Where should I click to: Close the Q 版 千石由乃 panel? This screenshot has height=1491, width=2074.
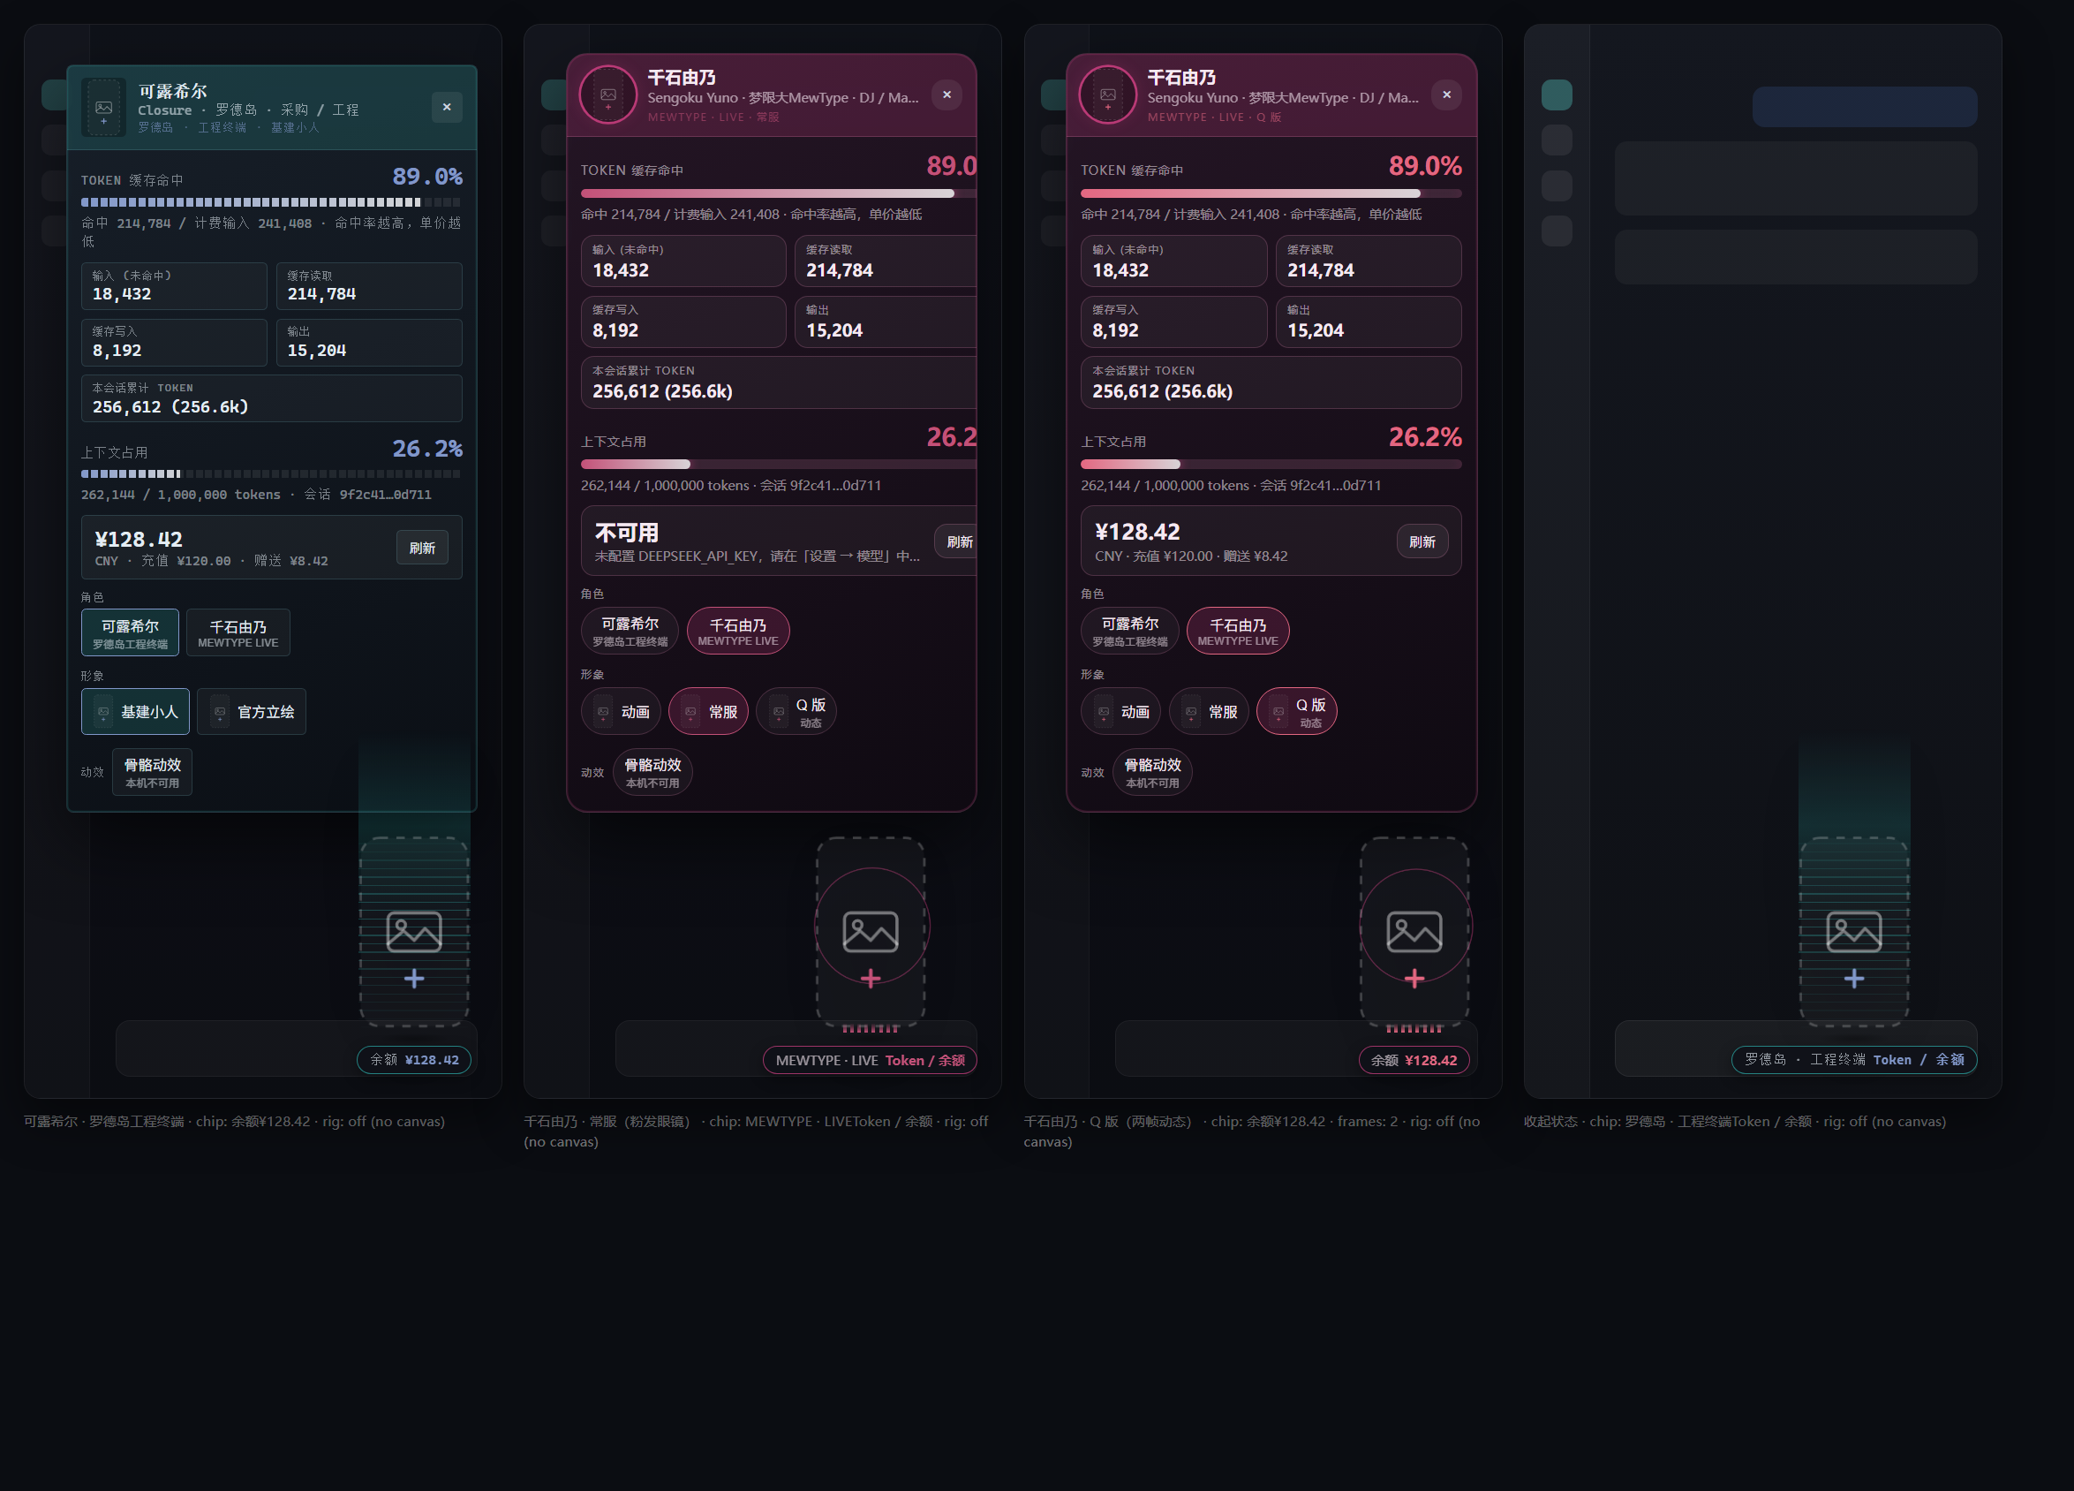click(x=1445, y=95)
